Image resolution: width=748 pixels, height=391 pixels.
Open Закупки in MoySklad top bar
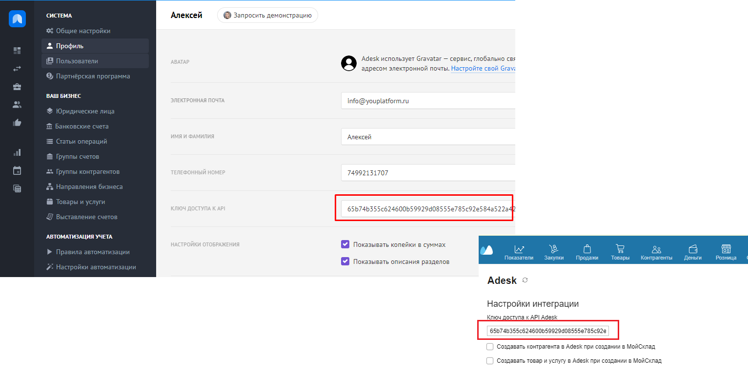(554, 252)
